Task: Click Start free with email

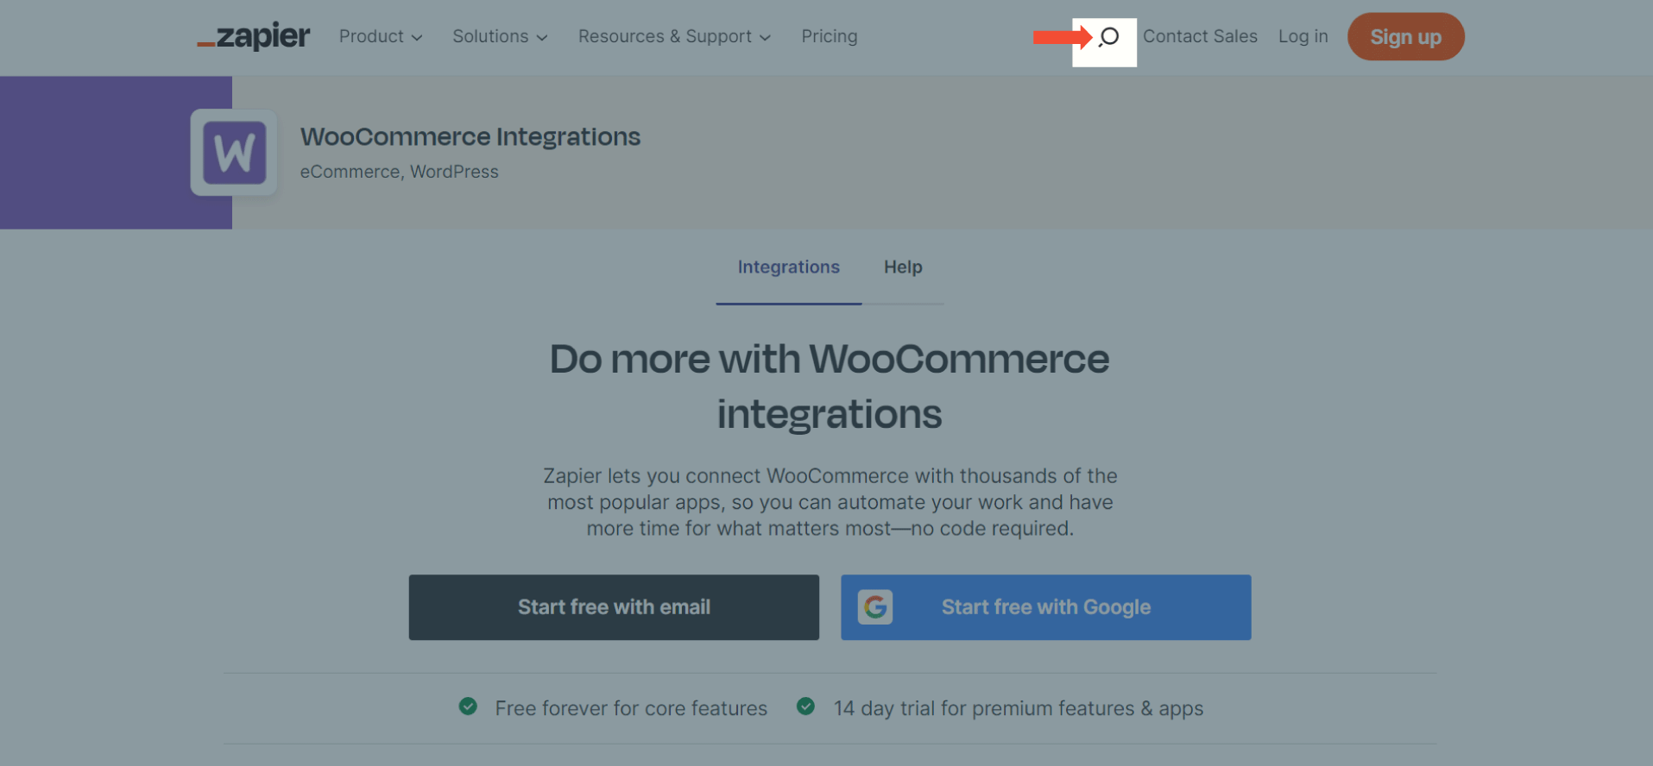Action: (x=614, y=607)
